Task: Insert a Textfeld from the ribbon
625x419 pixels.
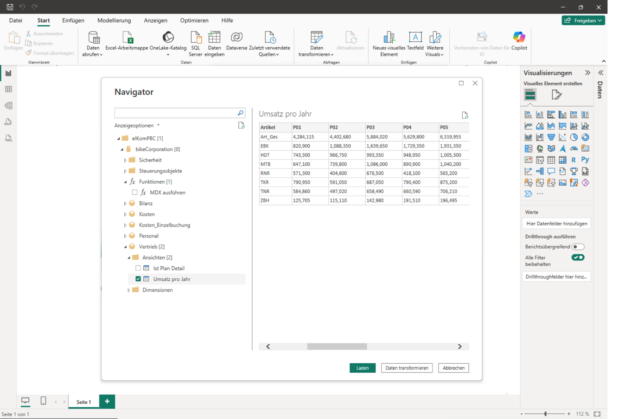Action: click(x=415, y=38)
